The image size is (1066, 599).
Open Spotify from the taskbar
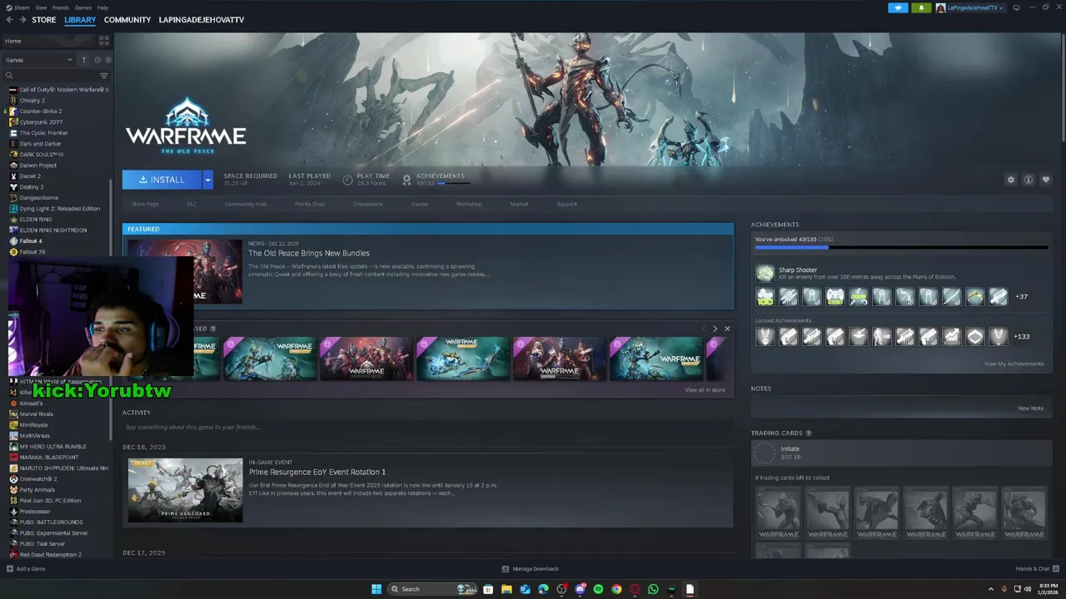pyautogui.click(x=598, y=589)
